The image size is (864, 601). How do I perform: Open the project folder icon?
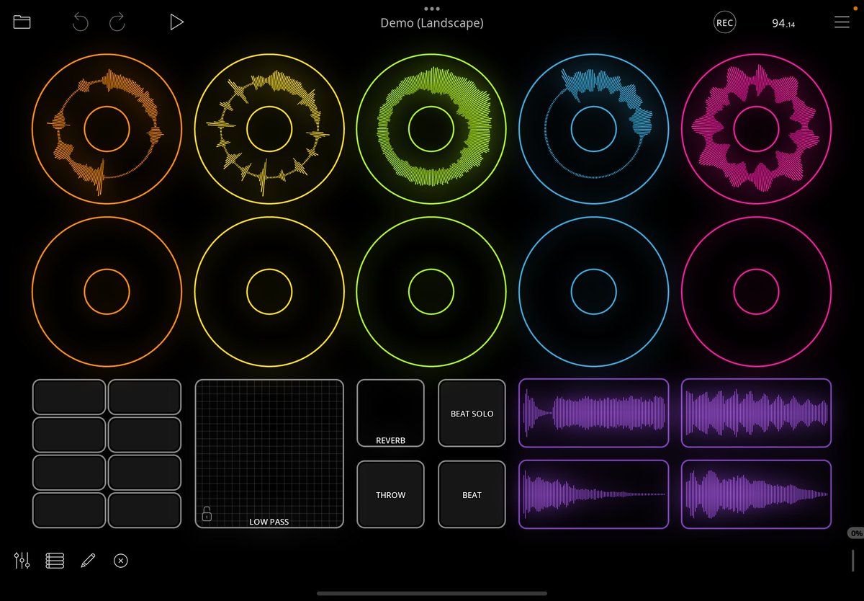point(22,22)
